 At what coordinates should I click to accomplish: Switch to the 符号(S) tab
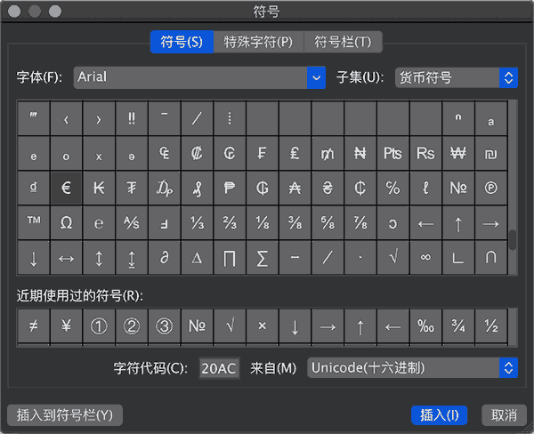click(182, 42)
